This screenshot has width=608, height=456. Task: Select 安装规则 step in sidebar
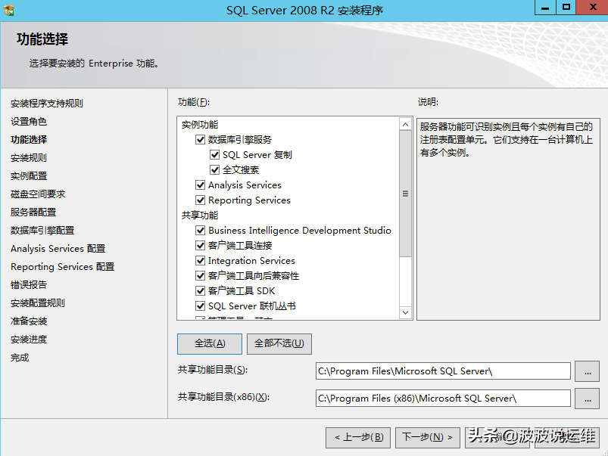pos(28,158)
